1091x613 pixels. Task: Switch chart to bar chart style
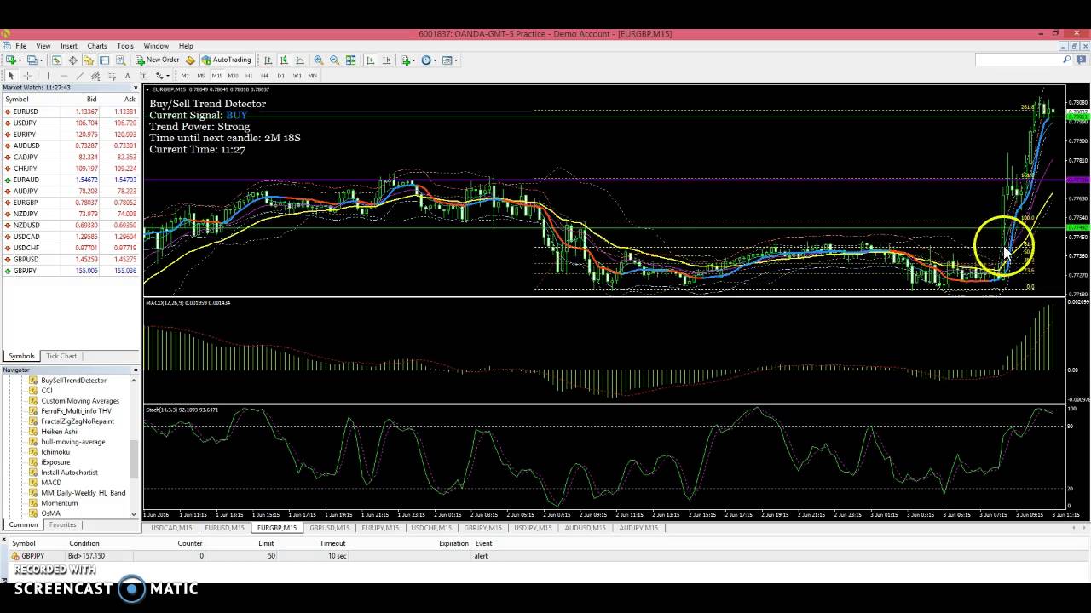pos(268,60)
